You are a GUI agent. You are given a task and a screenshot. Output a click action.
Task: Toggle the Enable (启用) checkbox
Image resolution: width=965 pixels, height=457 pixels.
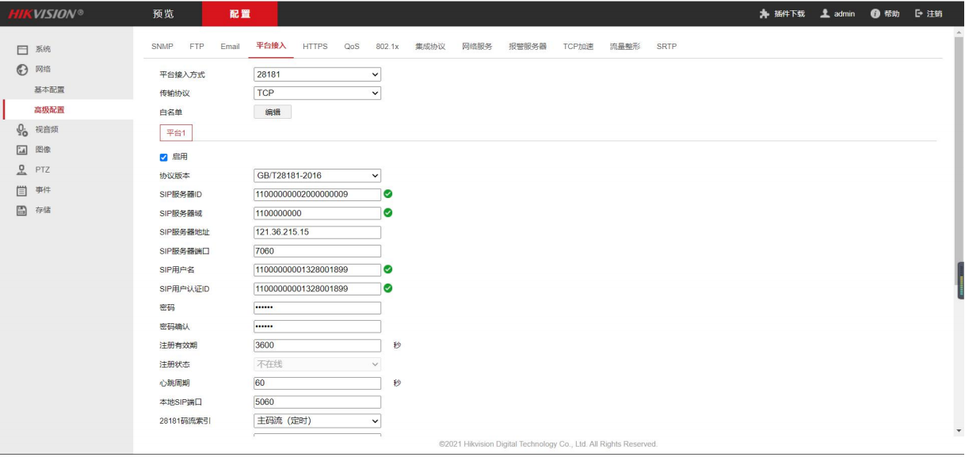point(164,157)
